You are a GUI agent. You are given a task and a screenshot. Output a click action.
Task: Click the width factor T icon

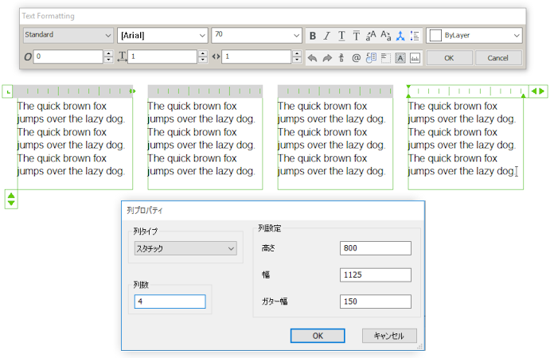click(122, 56)
